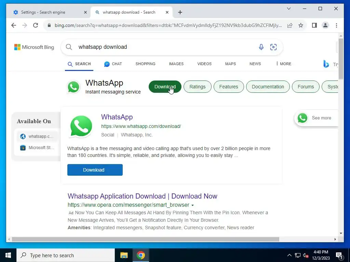
Task: Click the visual search camera icon
Action: (273, 47)
